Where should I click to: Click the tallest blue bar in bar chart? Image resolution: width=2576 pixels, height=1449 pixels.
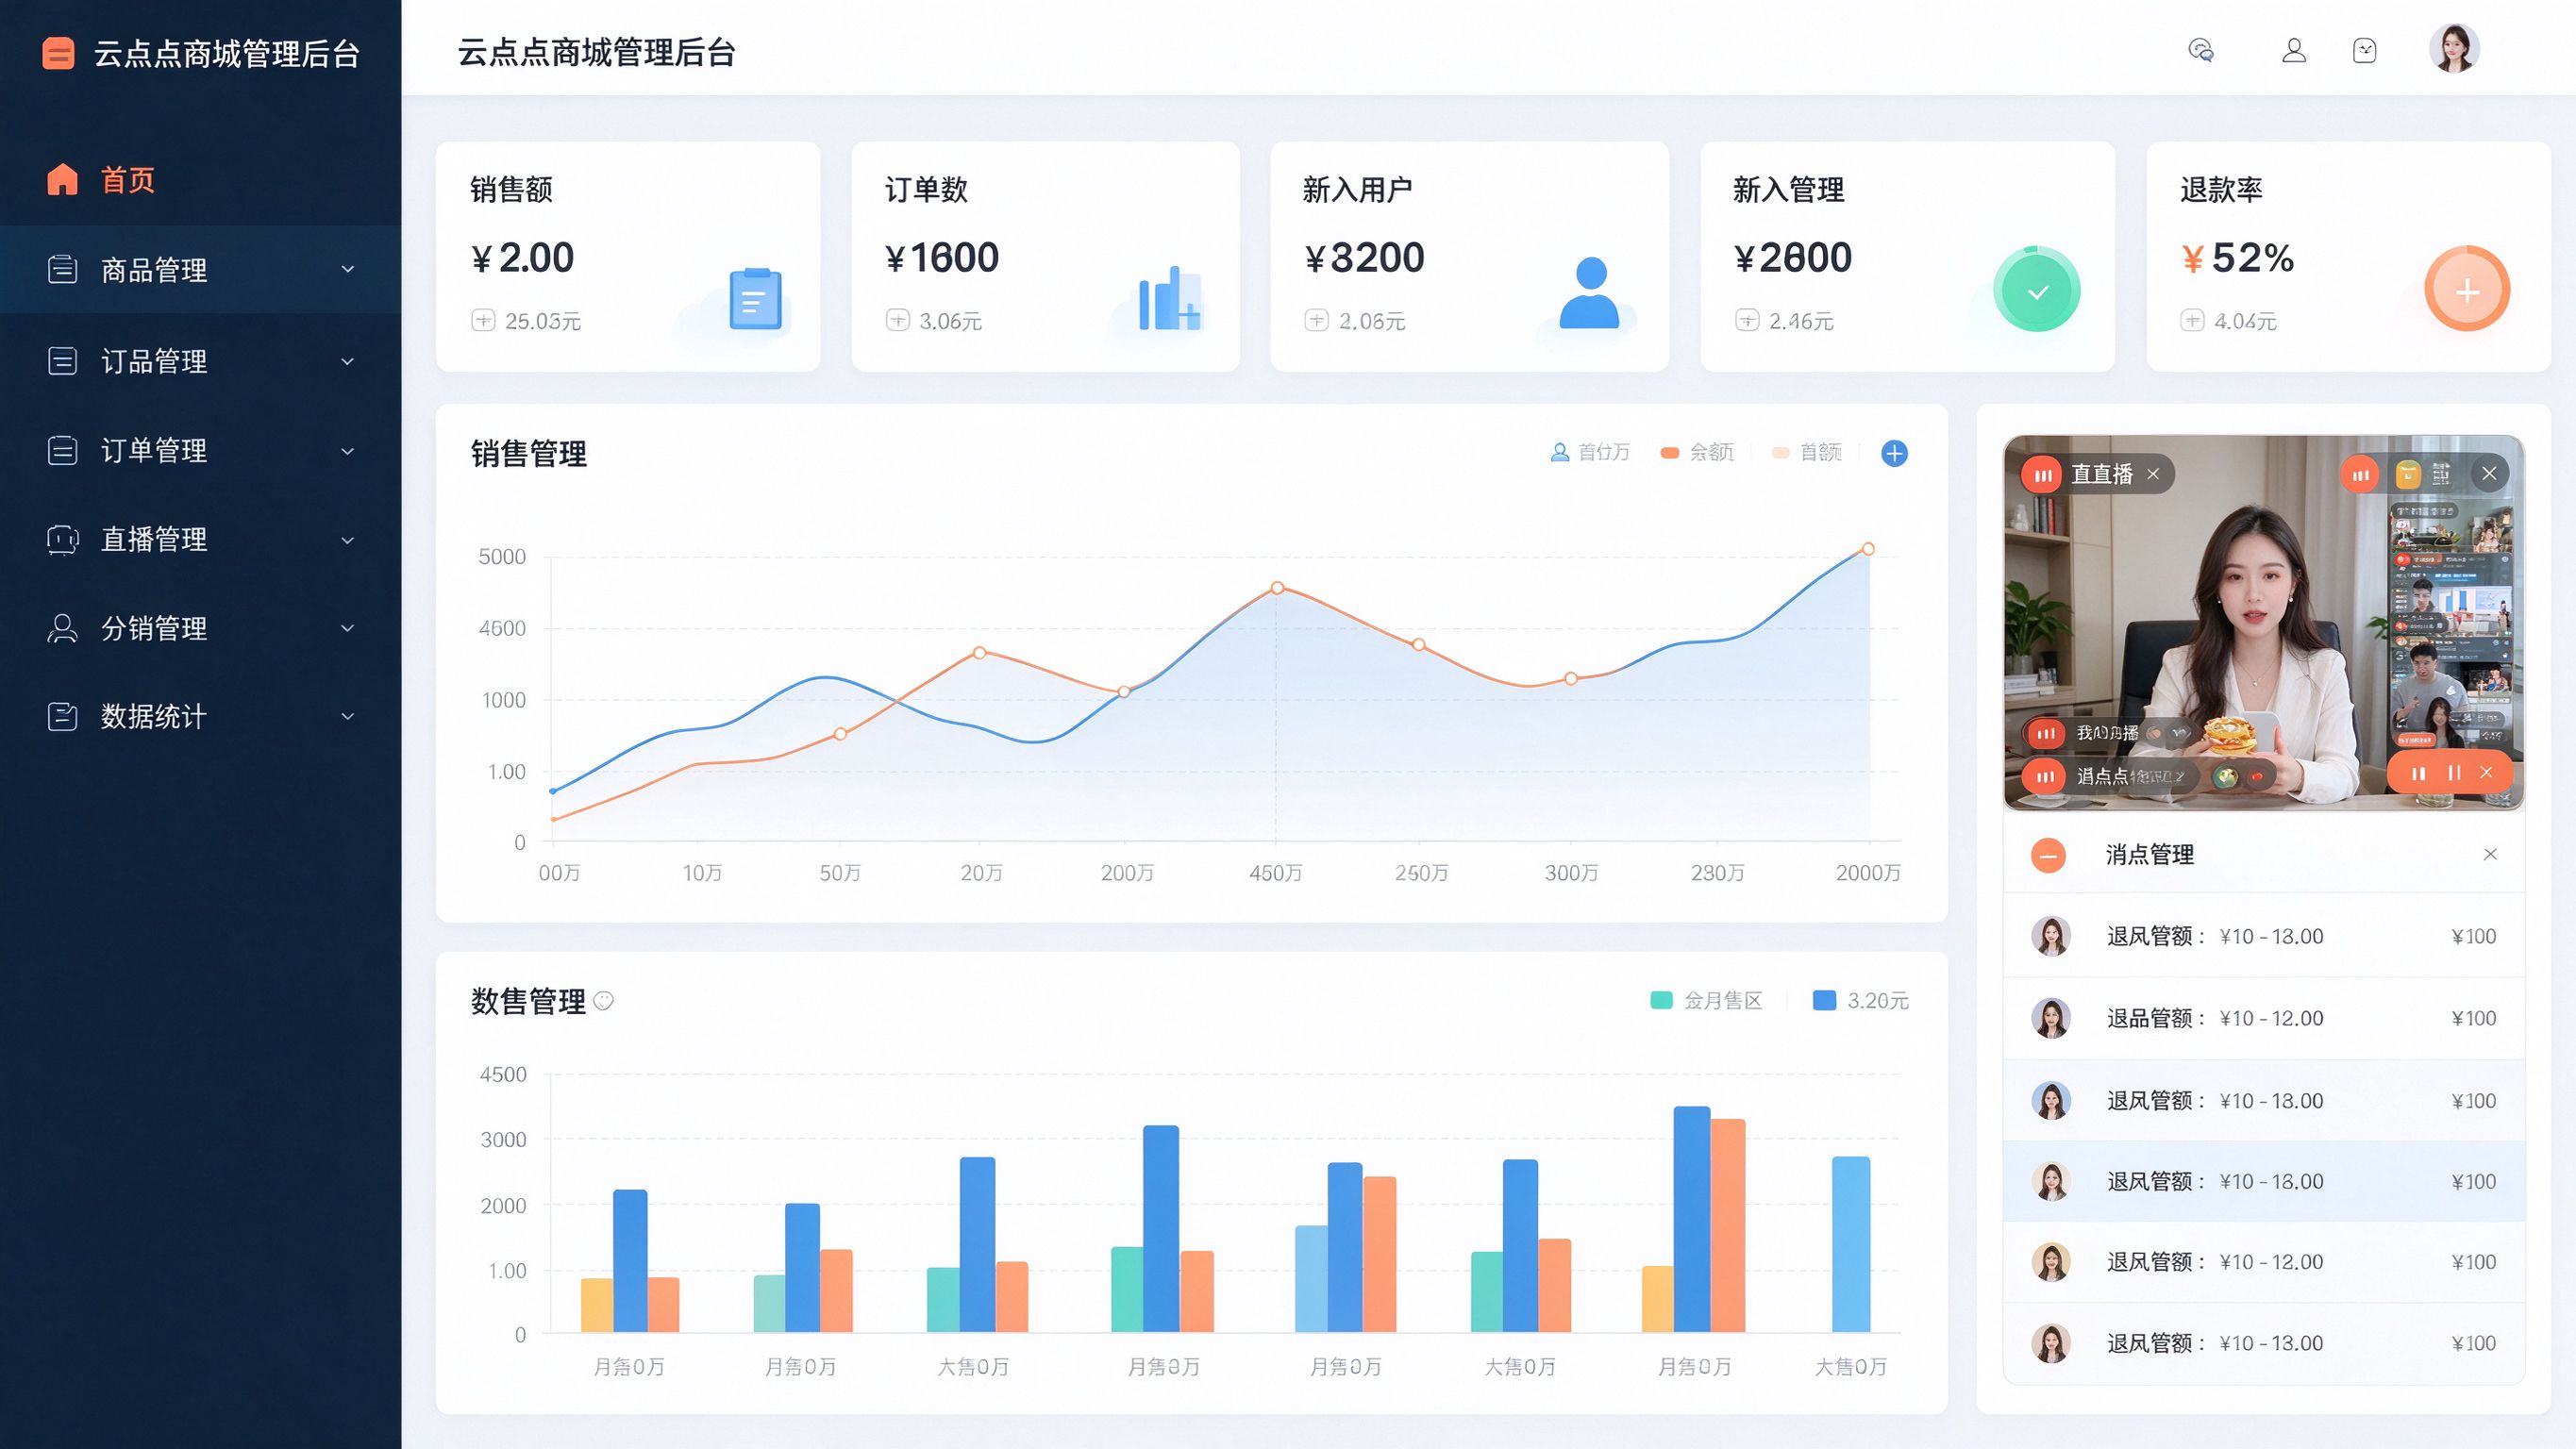1692,1219
